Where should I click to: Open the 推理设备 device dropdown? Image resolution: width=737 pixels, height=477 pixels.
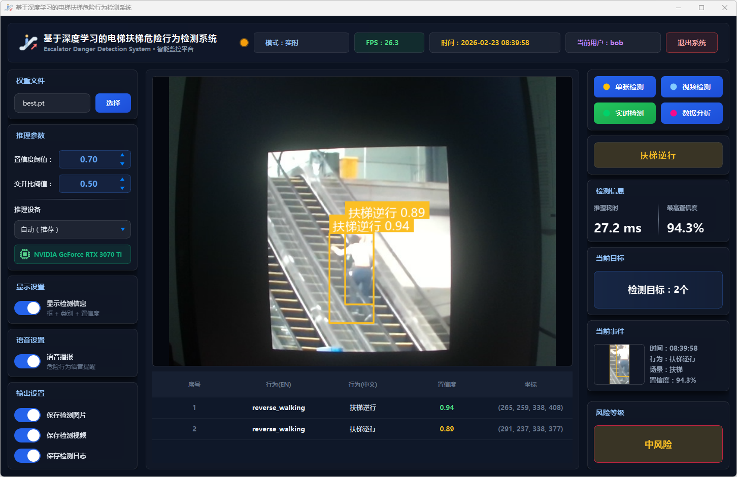click(x=73, y=229)
